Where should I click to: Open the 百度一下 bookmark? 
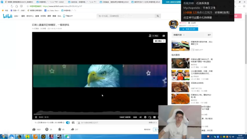(x=18, y=10)
